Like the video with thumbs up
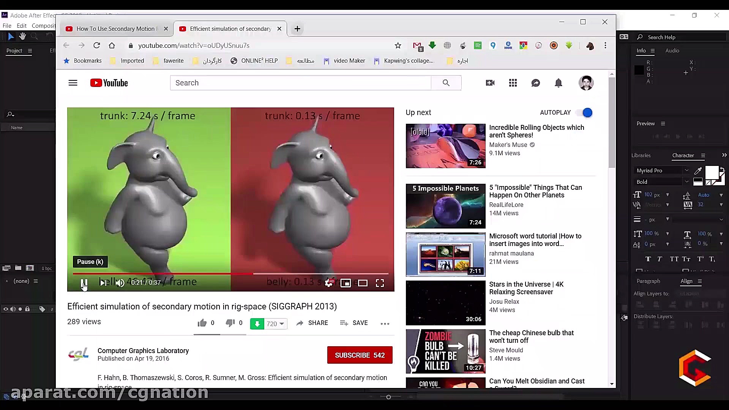This screenshot has width=729, height=410. click(x=202, y=323)
